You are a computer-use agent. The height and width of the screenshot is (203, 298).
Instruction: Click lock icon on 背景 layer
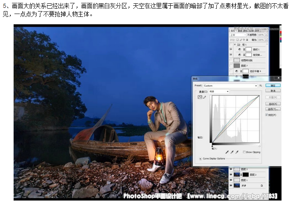click(x=262, y=186)
